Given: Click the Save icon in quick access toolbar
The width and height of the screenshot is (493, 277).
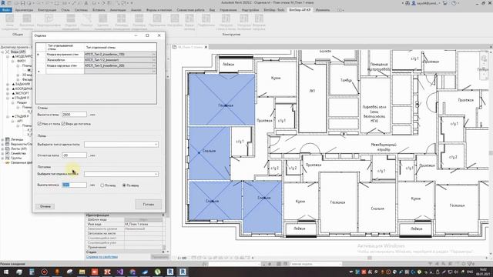Looking at the screenshot, I should [x=22, y=3].
